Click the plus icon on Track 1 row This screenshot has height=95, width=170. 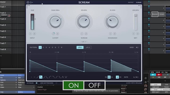point(163,8)
